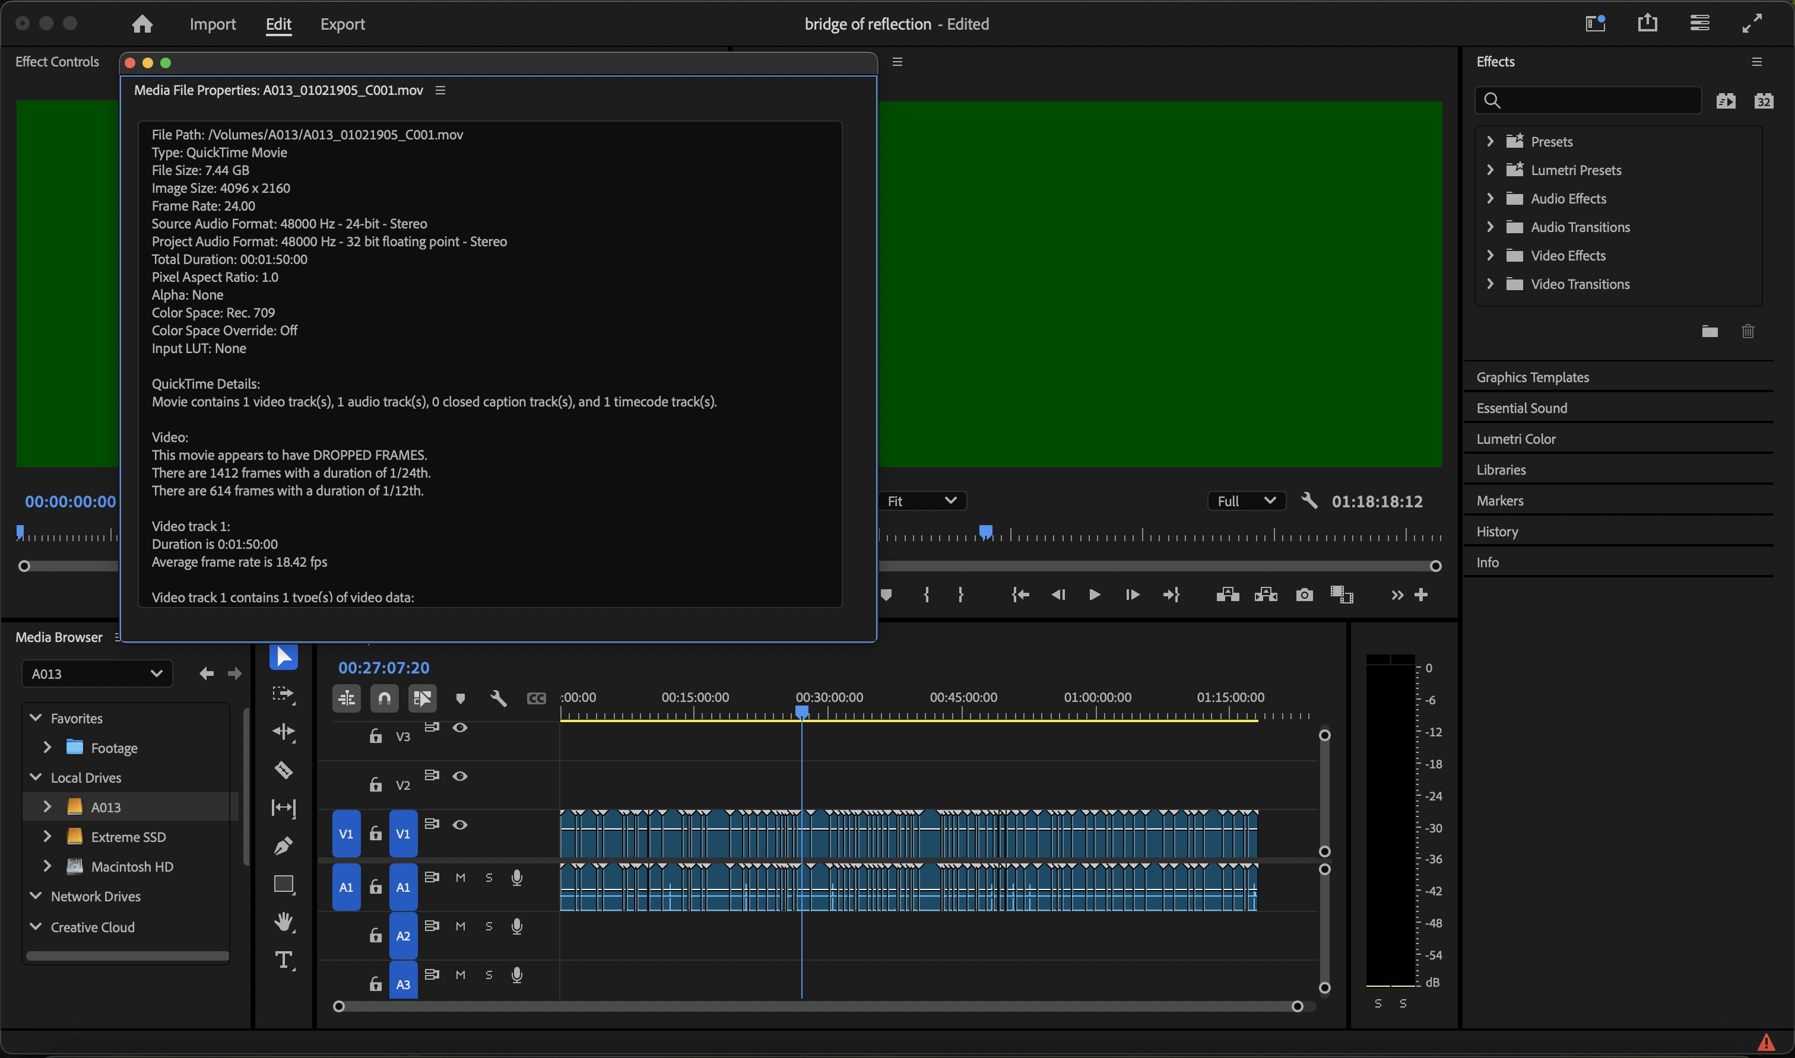Filter by Accelerated Effects icon
1795x1058 pixels.
[x=1726, y=100]
